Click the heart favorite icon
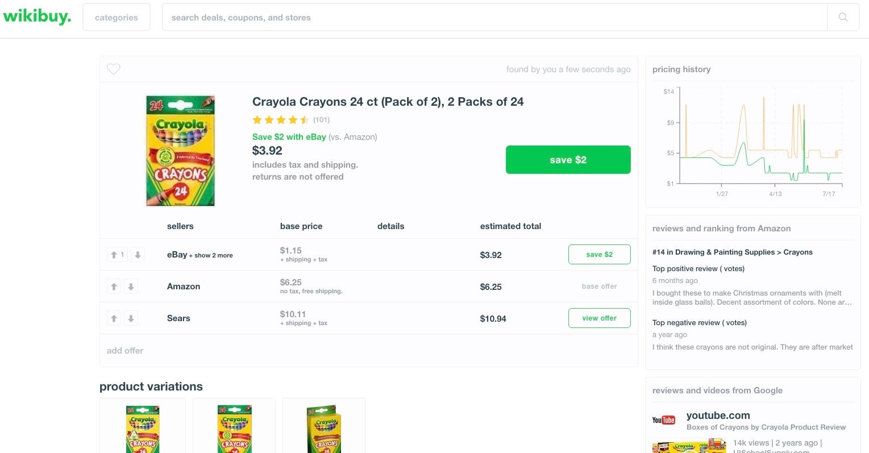869x453 pixels. click(114, 69)
